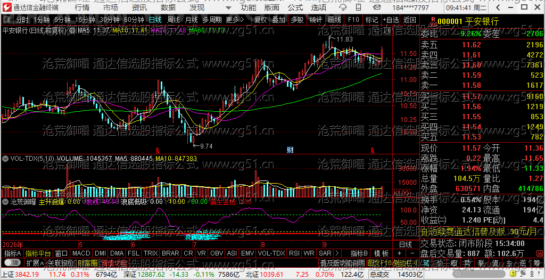Click the small square icon before 分时
The width and height of the screenshot is (545, 280).
pos(6,20)
